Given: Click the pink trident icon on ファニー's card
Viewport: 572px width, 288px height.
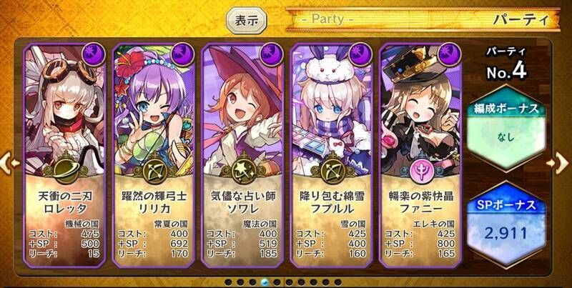Looking at the screenshot, I should (x=421, y=172).
